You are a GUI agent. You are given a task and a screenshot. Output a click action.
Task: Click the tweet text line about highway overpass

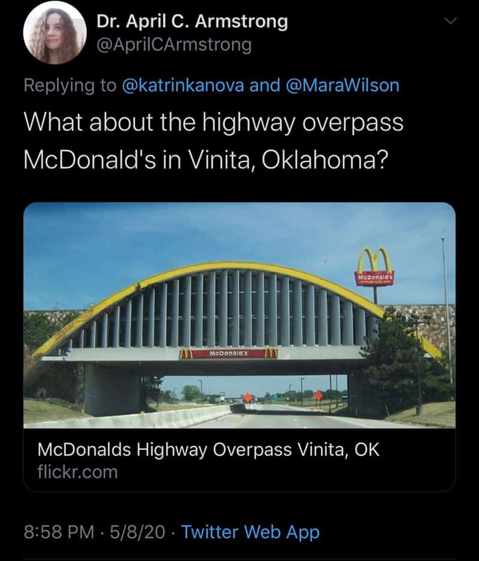coord(214,122)
